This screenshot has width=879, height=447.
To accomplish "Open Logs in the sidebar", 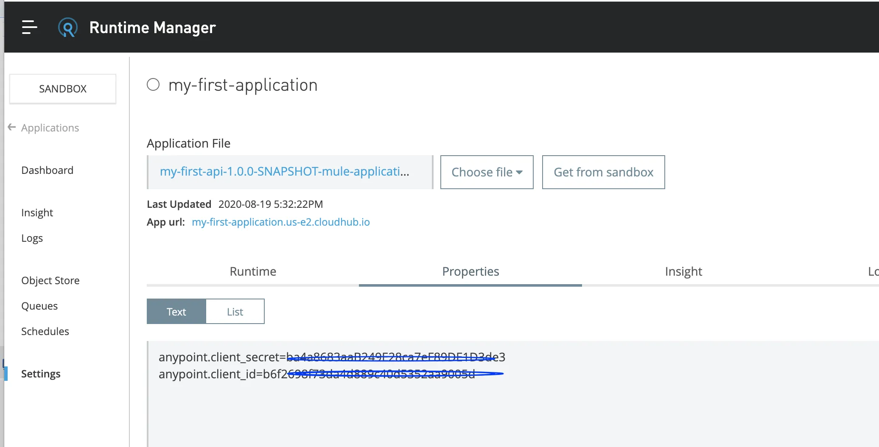I will (32, 238).
